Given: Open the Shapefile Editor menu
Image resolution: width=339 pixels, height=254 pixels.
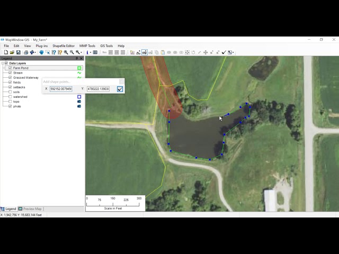Looking at the screenshot, I should 64,46.
